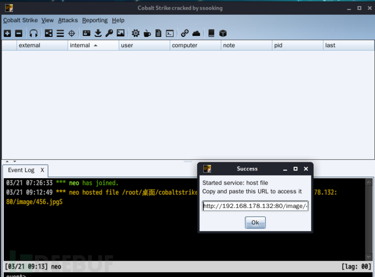Click the event log scrollbar up arrow
This screenshot has height=277, width=375.
click(x=369, y=182)
